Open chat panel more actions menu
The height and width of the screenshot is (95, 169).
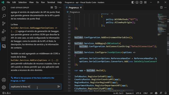60,7
